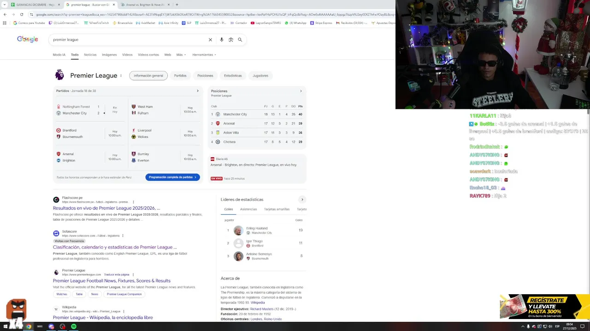Open Premier League panel more options
Image resolution: width=590 pixels, height=331 pixels.
coord(121,75)
